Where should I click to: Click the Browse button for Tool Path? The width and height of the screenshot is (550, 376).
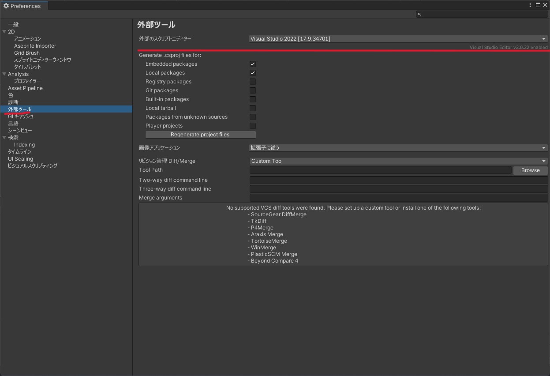point(530,170)
